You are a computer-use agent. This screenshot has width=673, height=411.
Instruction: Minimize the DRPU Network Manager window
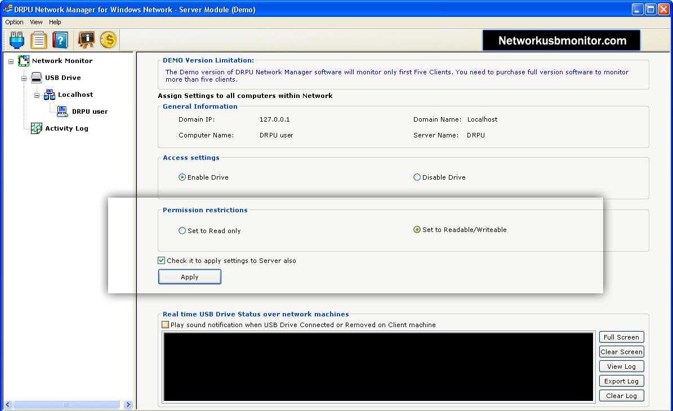[638, 10]
